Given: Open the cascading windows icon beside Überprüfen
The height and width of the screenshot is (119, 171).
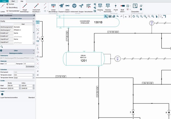Looking at the screenshot, I should [141, 6].
